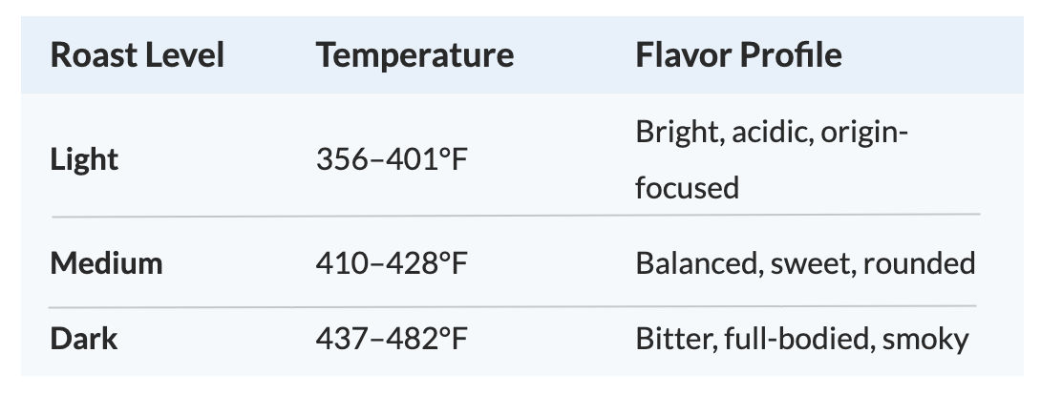Select the Light roast row label
Screen dimensions: 1041x395
coord(84,159)
